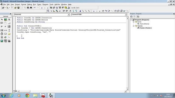Collapse the Forms folder node
The width and height of the screenshot is (175, 98).
pyautogui.click(x=133, y=22)
